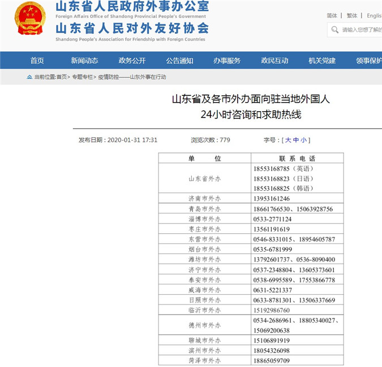Click the 潍坊市外办 cell
Screen dimensions: 382x367
205,259
